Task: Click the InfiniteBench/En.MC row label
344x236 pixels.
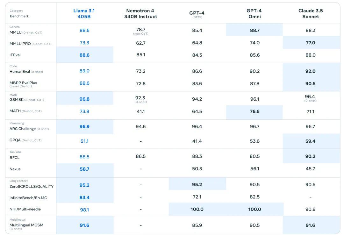Action: click(28, 198)
